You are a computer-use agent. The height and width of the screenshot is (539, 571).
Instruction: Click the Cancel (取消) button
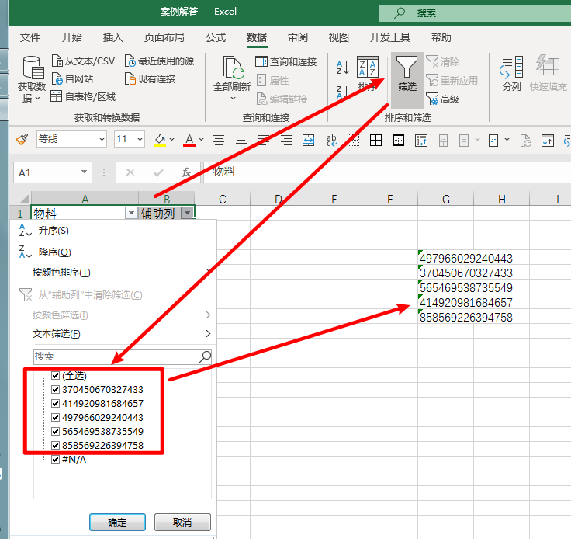[x=182, y=522]
